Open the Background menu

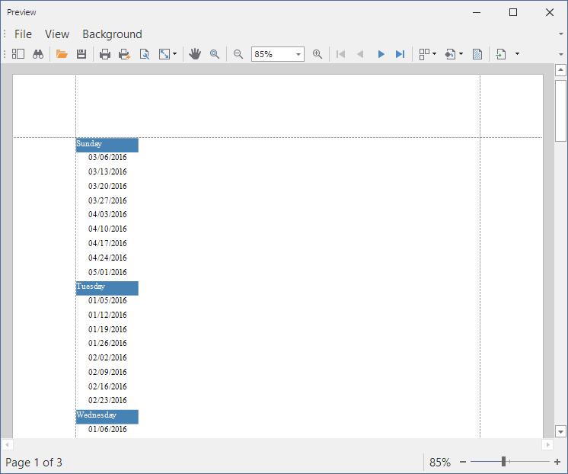pyautogui.click(x=112, y=34)
